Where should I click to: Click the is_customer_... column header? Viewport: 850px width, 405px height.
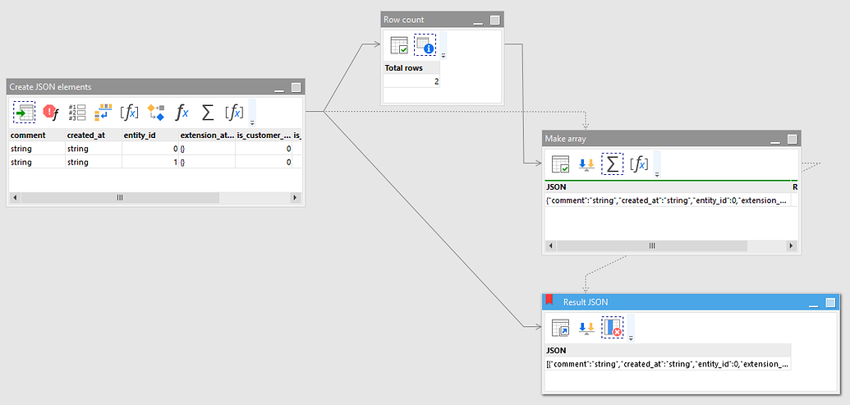click(x=264, y=135)
